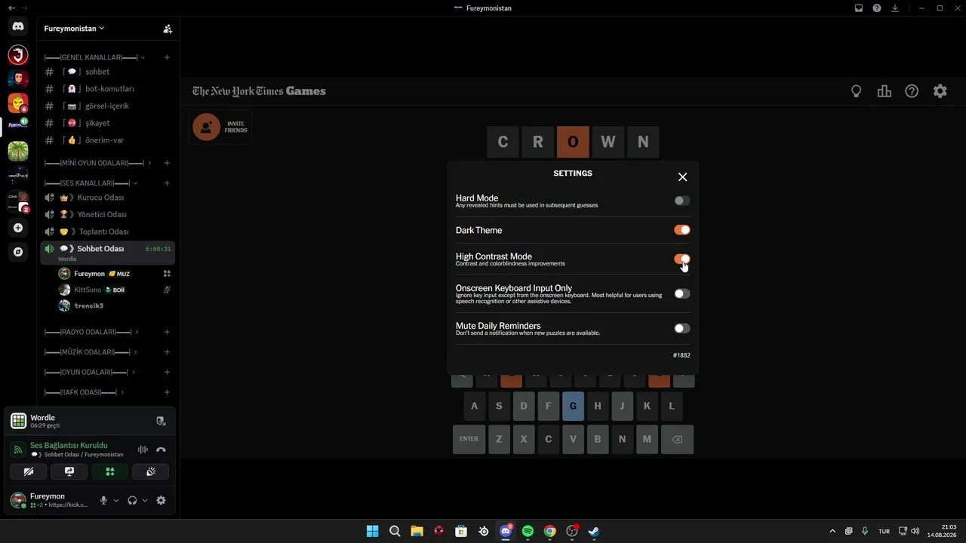Viewport: 966px width, 543px height.
Task: Tap the M key on Wordle keyboard
Action: click(647, 440)
